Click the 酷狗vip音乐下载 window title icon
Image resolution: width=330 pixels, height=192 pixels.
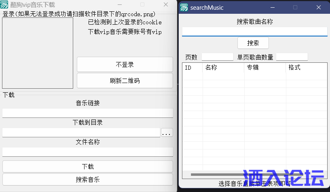click(x=4, y=4)
